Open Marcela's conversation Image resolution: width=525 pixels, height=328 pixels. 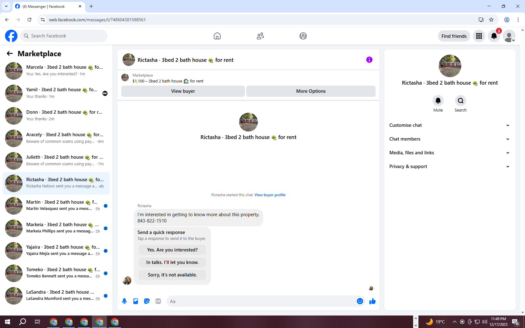click(x=56, y=71)
